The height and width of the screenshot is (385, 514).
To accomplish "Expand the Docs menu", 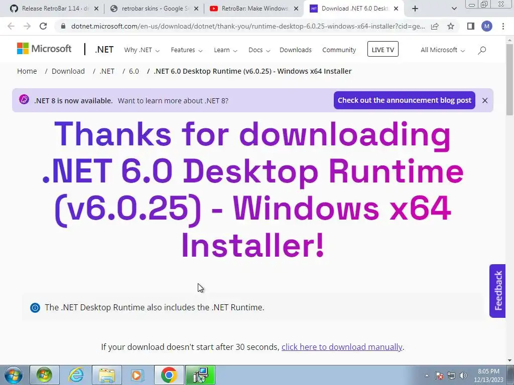I will [x=259, y=50].
